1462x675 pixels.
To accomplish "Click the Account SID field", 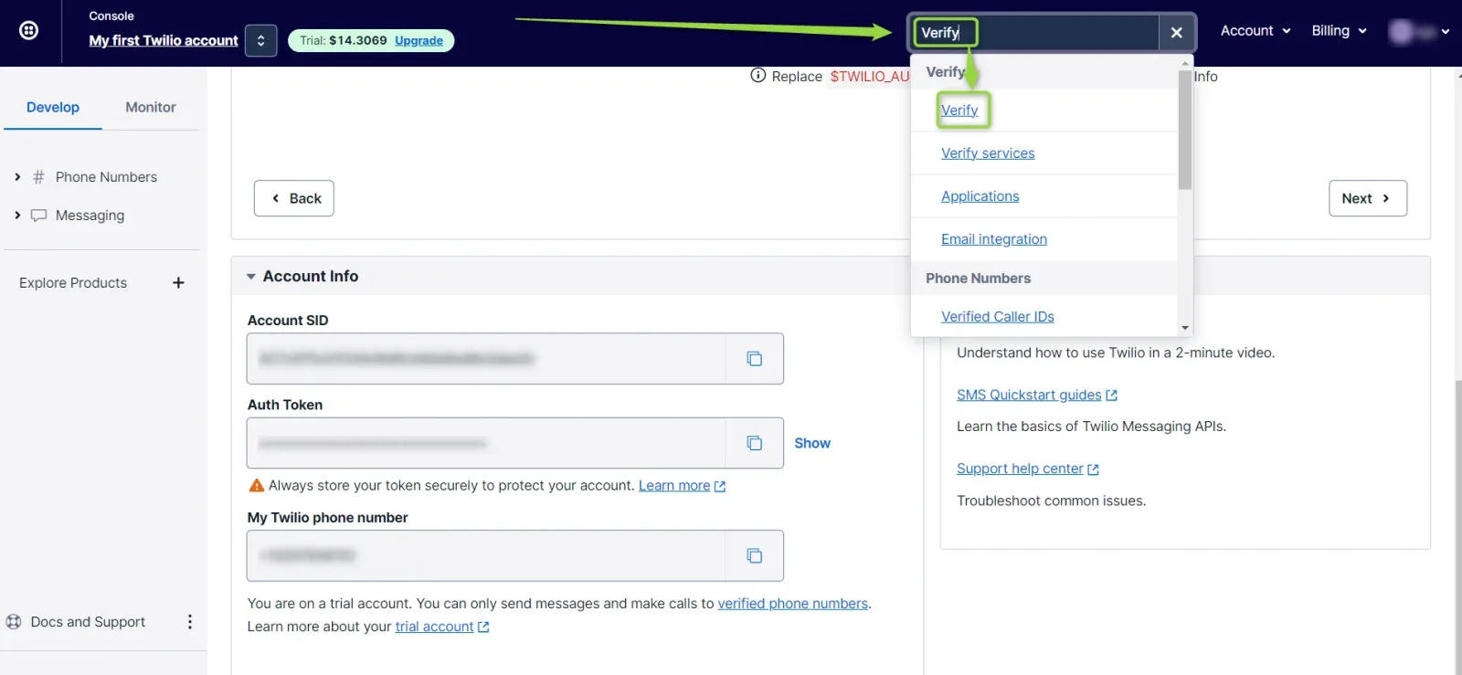I will [486, 359].
